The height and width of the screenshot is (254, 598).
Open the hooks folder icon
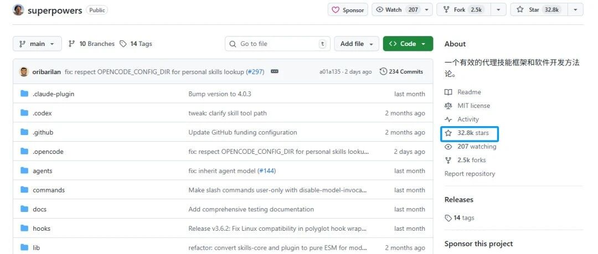(x=24, y=229)
